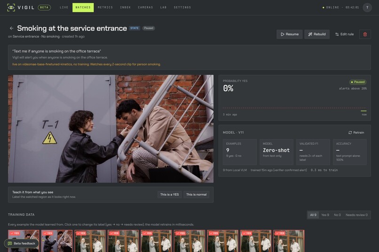379x252 pixels.
Task: Open the INBOX tab
Action: [126, 8]
